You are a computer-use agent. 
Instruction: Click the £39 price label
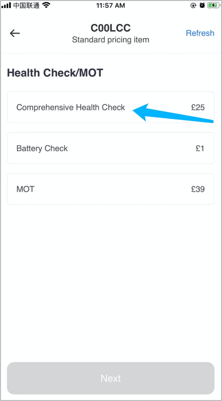click(x=198, y=190)
